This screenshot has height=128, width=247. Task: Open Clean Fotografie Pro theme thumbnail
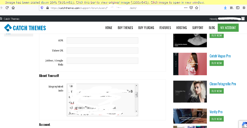[190, 92]
